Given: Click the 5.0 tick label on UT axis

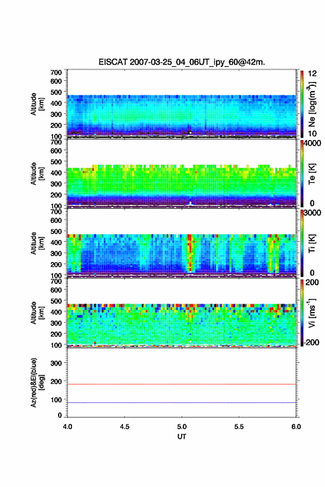Looking at the screenshot, I should pyautogui.click(x=182, y=427).
